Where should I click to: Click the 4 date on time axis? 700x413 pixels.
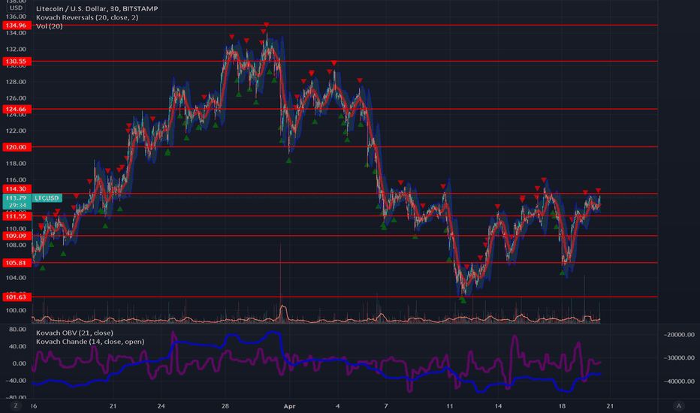[x=337, y=406]
